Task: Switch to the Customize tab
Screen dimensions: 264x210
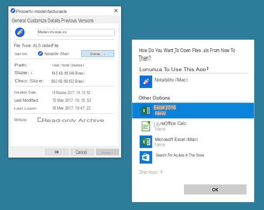Action: [x=36, y=21]
